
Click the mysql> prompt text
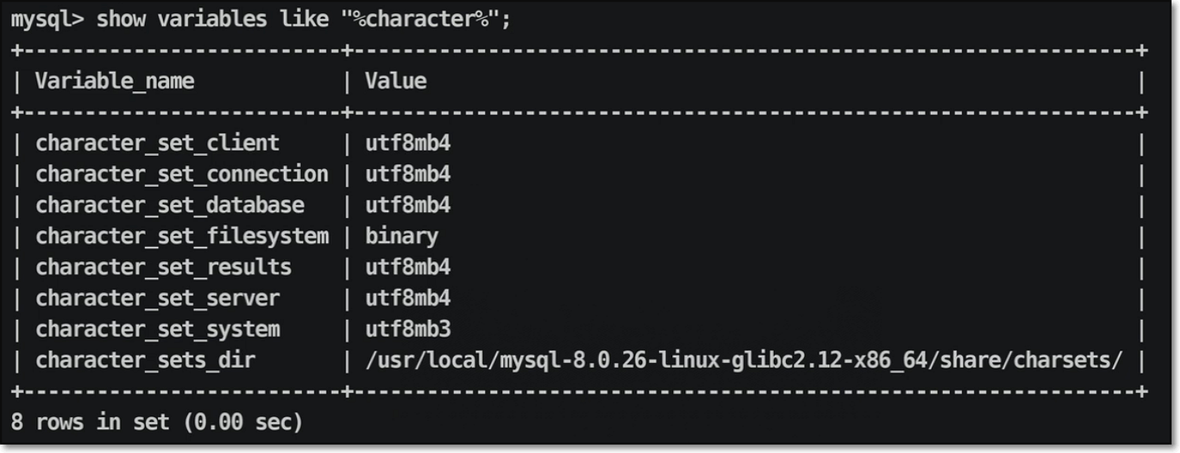(x=47, y=20)
